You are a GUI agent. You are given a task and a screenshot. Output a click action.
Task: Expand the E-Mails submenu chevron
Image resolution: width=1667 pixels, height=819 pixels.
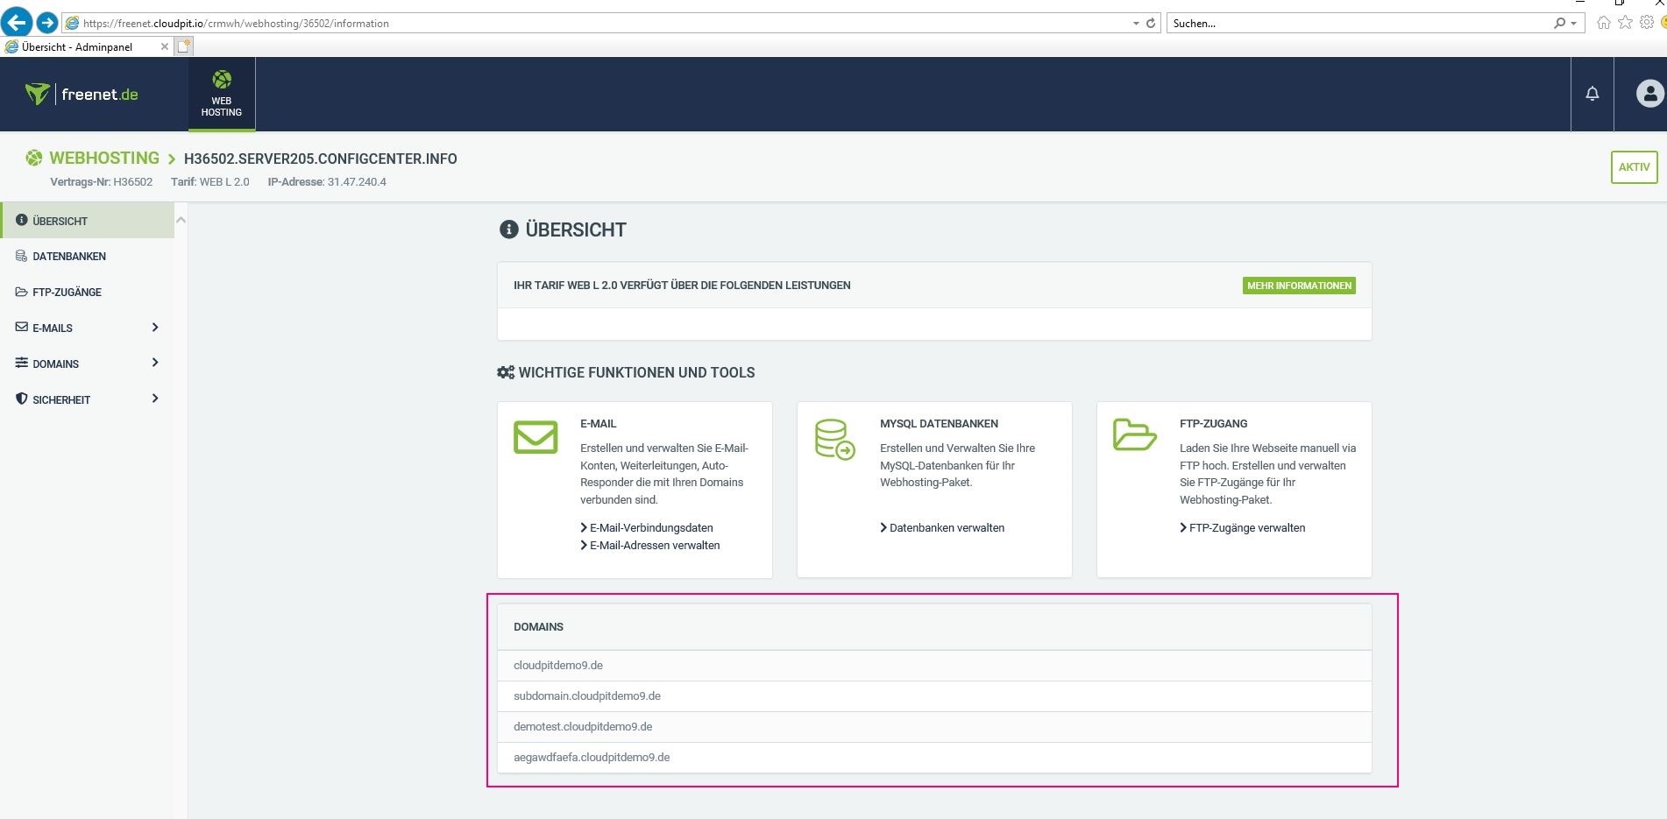(155, 328)
